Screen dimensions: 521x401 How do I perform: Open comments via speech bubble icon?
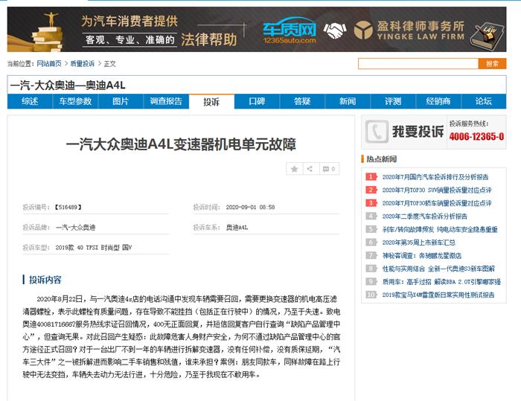tap(329, 169)
